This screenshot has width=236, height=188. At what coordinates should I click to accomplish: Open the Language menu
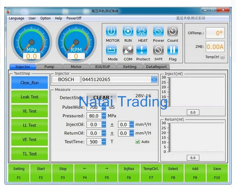(x=16, y=18)
